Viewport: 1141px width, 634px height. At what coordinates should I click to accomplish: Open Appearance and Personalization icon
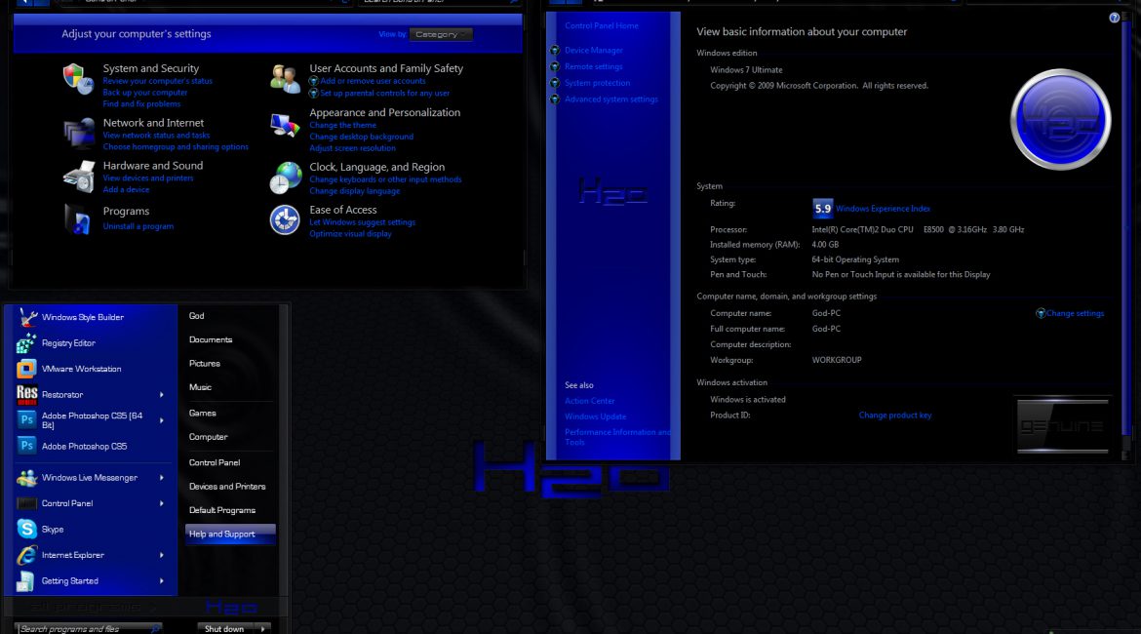(x=285, y=126)
